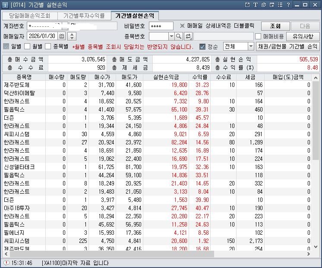
Task: Click the 매매일자 date stepper arrows
Action: (72, 36)
